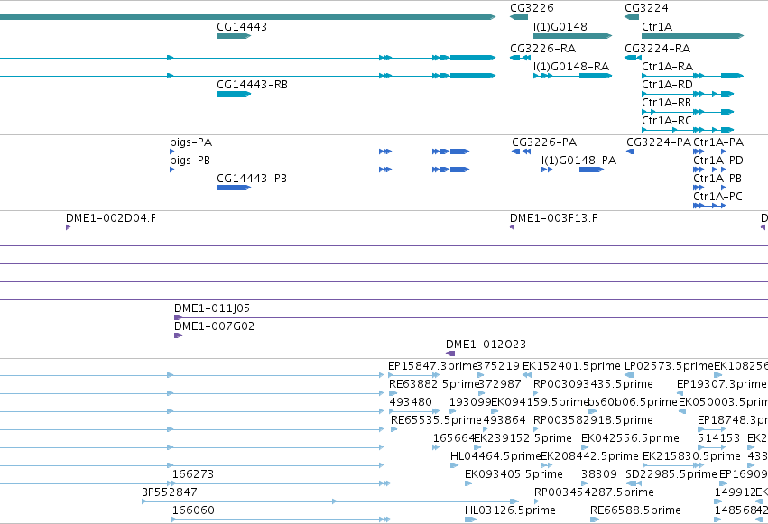The height and width of the screenshot is (524, 768).
Task: Select the EK042556.5prime label
Action: (630, 438)
